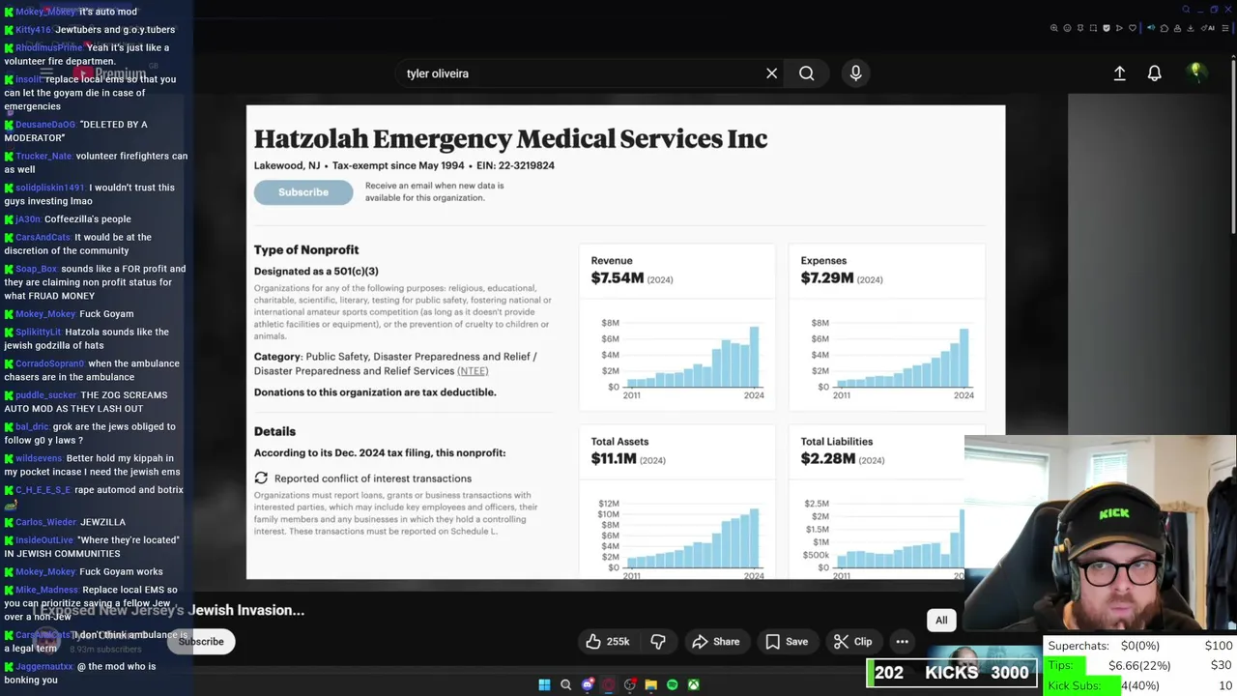Activate voice search microphone
This screenshot has height=696, width=1237.
click(x=855, y=73)
